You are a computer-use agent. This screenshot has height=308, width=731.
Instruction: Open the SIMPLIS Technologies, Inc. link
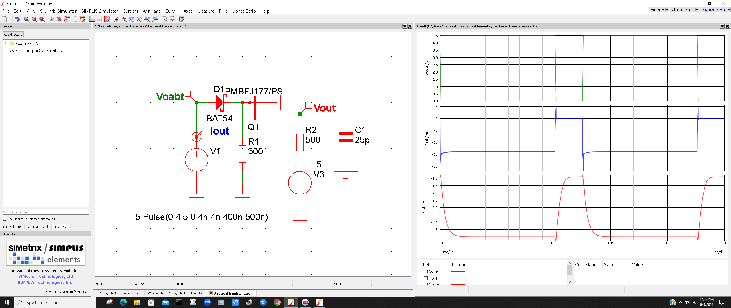tap(46, 282)
